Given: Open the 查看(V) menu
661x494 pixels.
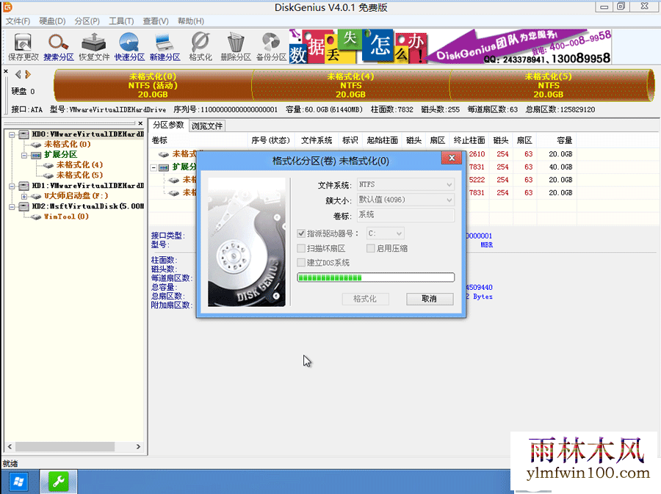Looking at the screenshot, I should coord(156,21).
